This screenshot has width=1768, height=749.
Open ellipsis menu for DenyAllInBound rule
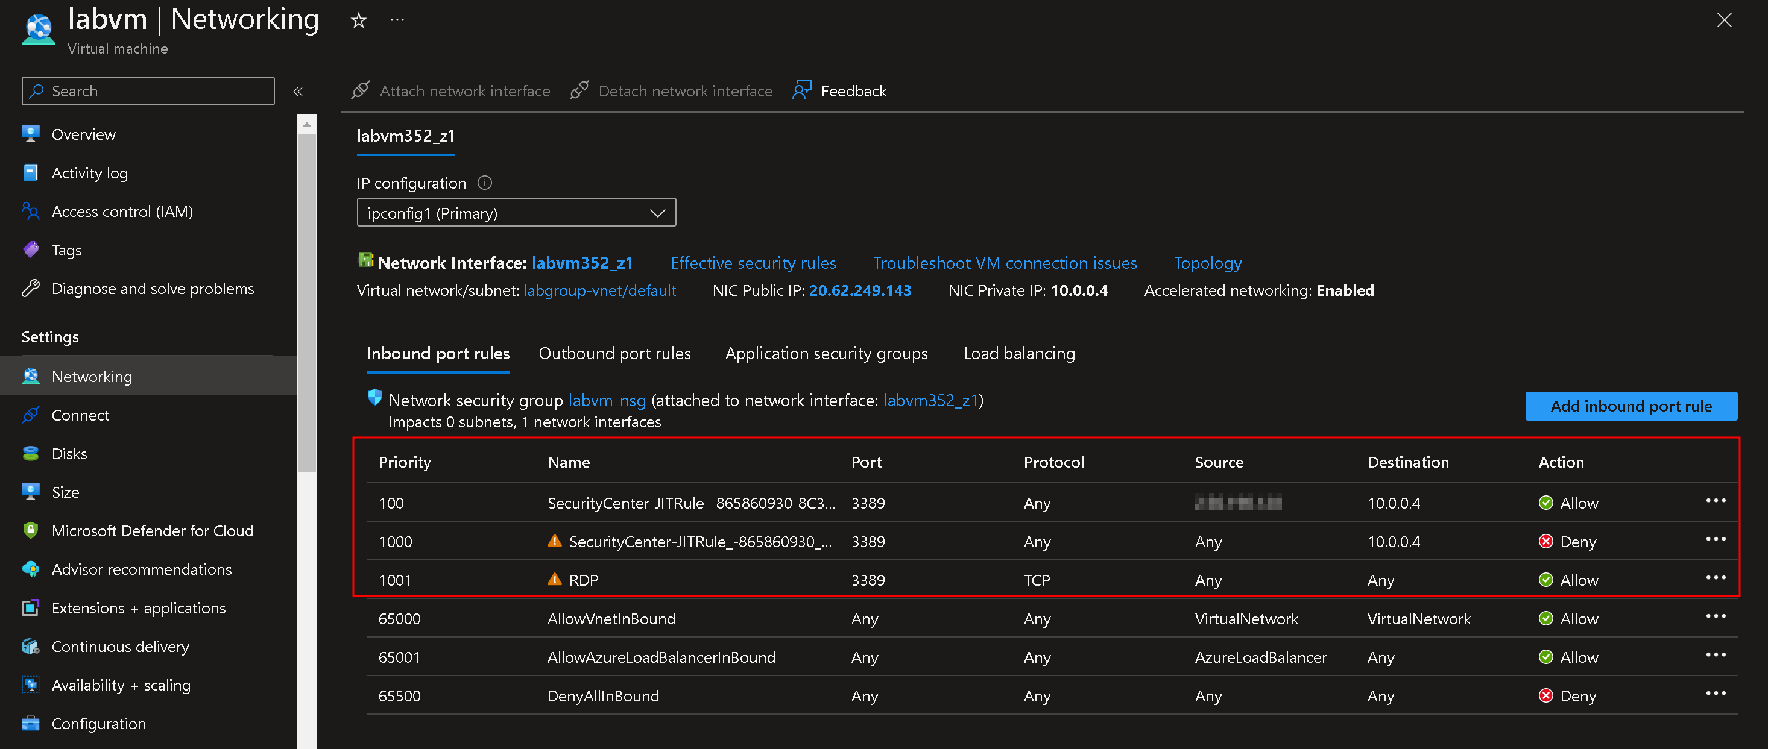(1715, 694)
